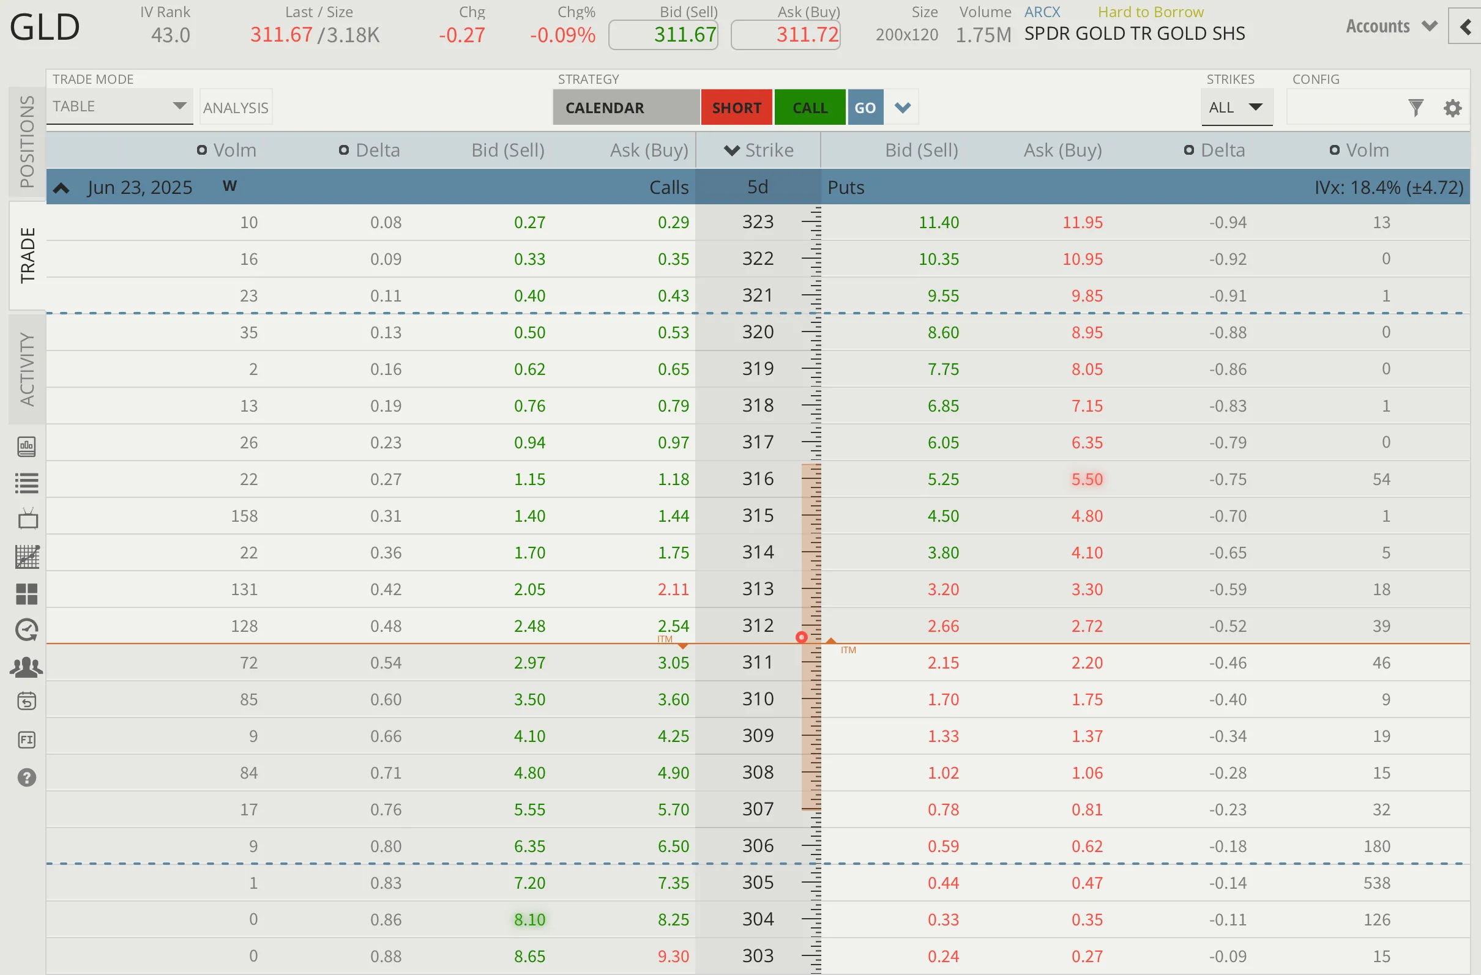Open the watchlist book panel
Screen dimensions: 1481x975
27,447
